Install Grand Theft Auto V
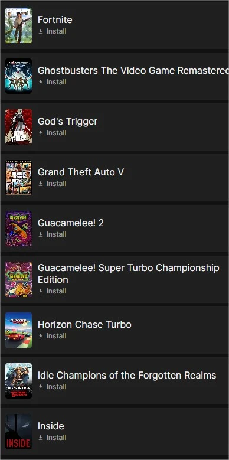The width and height of the screenshot is (229, 460). click(53, 184)
